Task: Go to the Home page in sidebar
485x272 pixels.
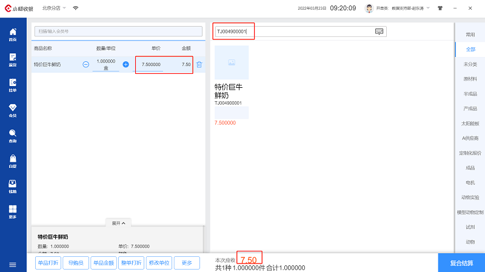Action: [x=13, y=34]
